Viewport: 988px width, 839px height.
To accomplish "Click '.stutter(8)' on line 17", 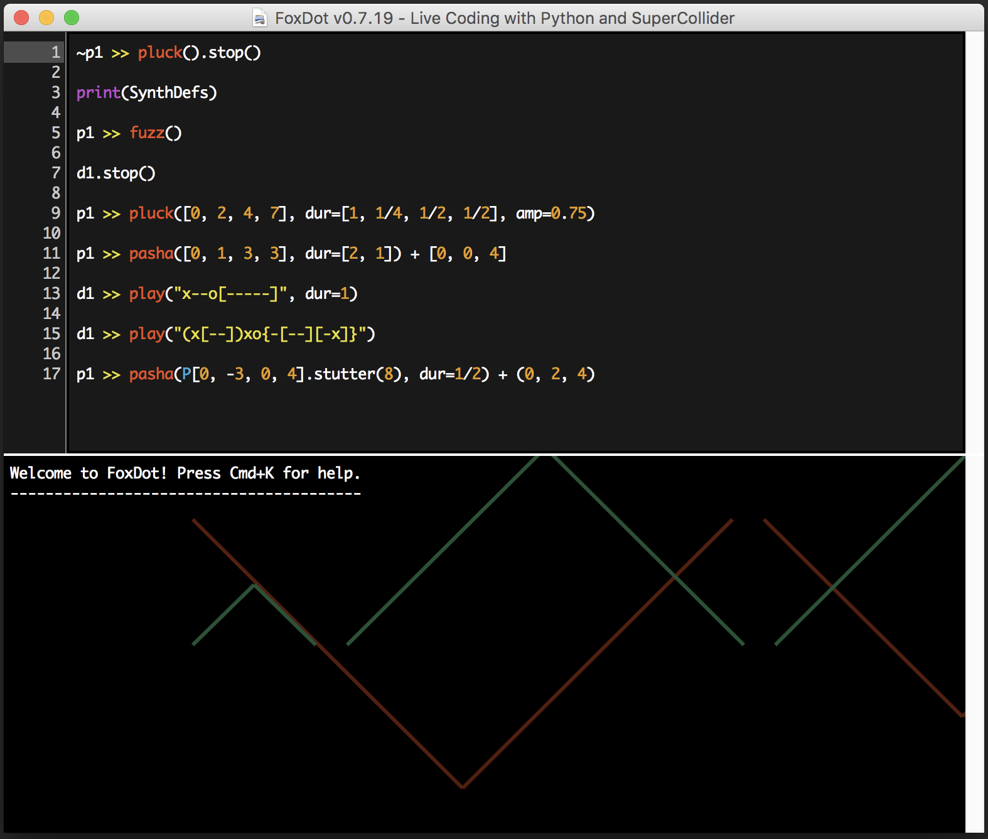I will point(353,374).
